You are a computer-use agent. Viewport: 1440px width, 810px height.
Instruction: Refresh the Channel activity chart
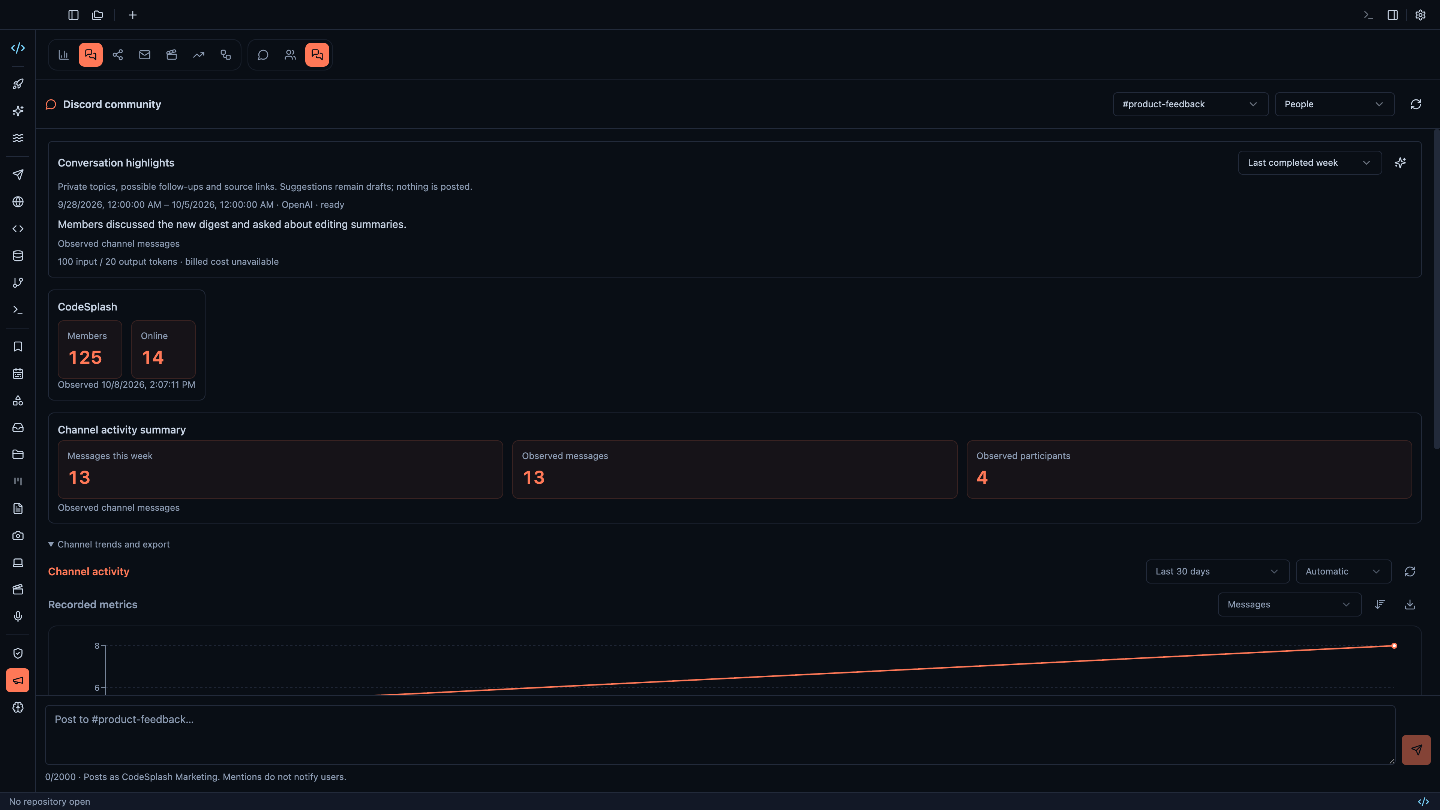coord(1410,571)
